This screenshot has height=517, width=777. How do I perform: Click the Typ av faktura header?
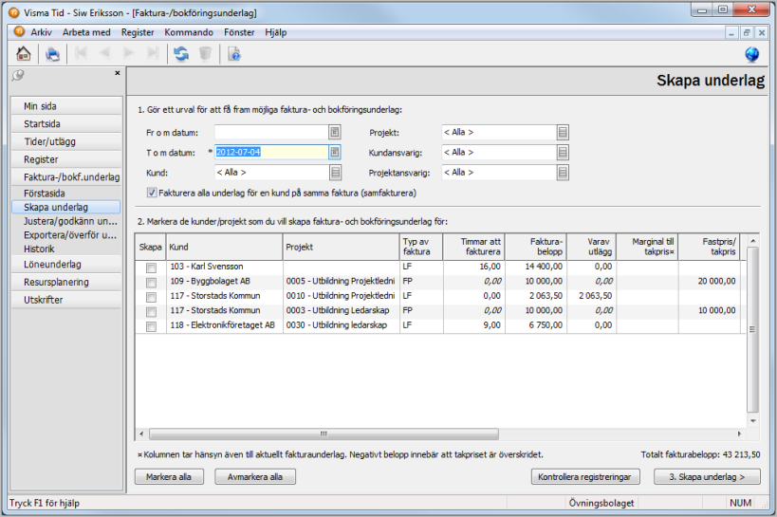(421, 247)
